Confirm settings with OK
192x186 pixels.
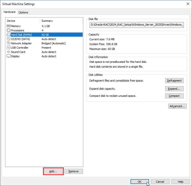pos(140,182)
